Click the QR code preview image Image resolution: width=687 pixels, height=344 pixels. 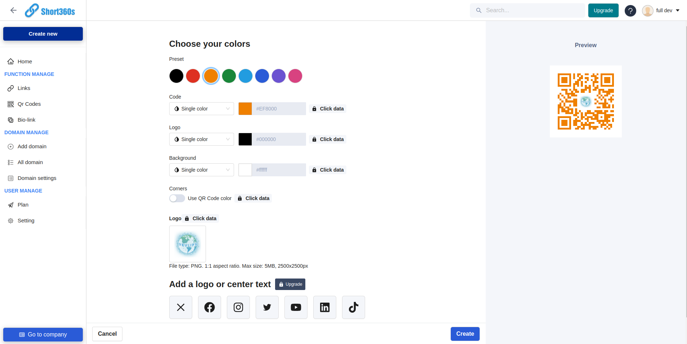(x=586, y=101)
